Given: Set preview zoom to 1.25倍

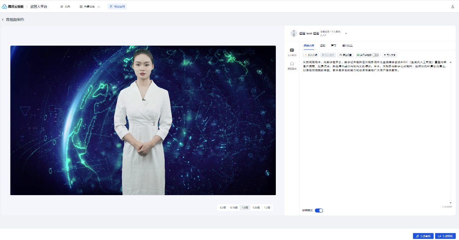Looking at the screenshot, I should 256,207.
